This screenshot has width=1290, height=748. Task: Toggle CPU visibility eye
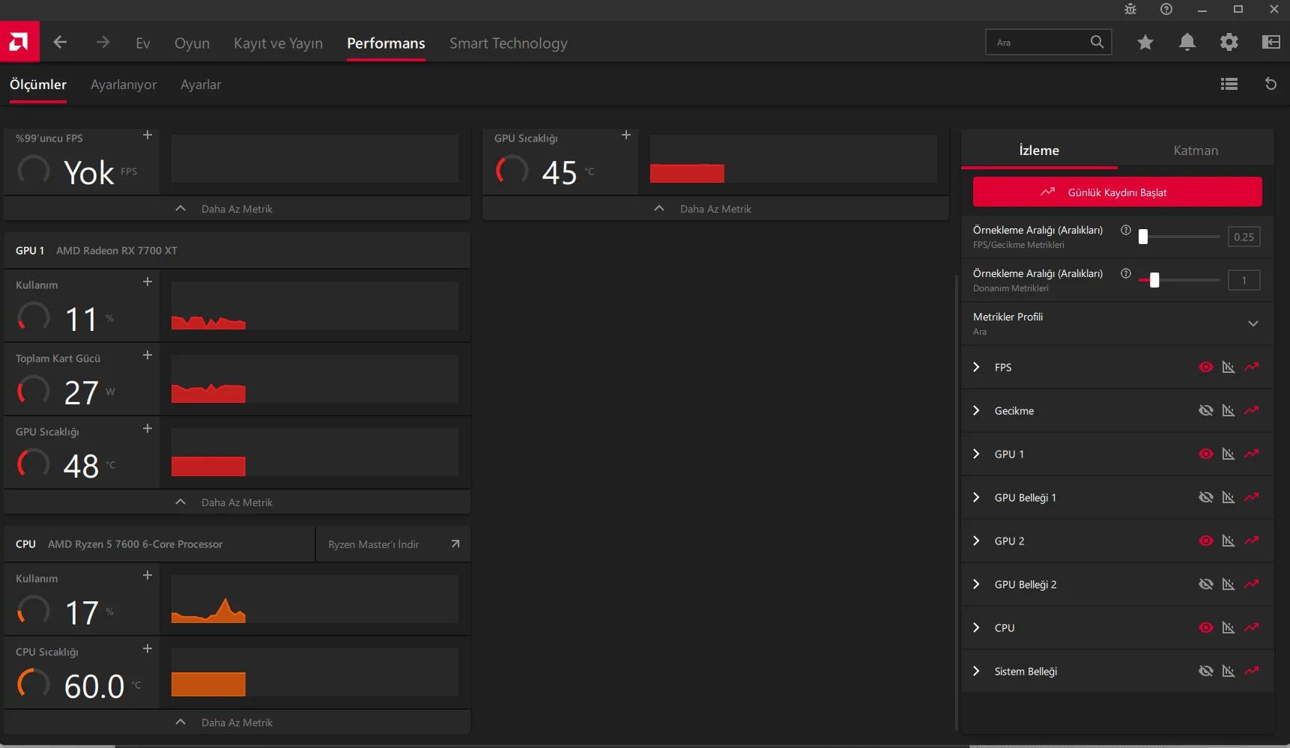tap(1206, 627)
